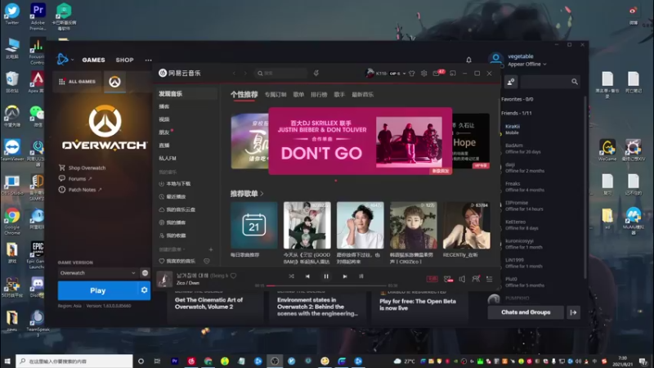The image size is (654, 368).
Task: Open SHOP menu in Battle.net
Action: coord(125,60)
